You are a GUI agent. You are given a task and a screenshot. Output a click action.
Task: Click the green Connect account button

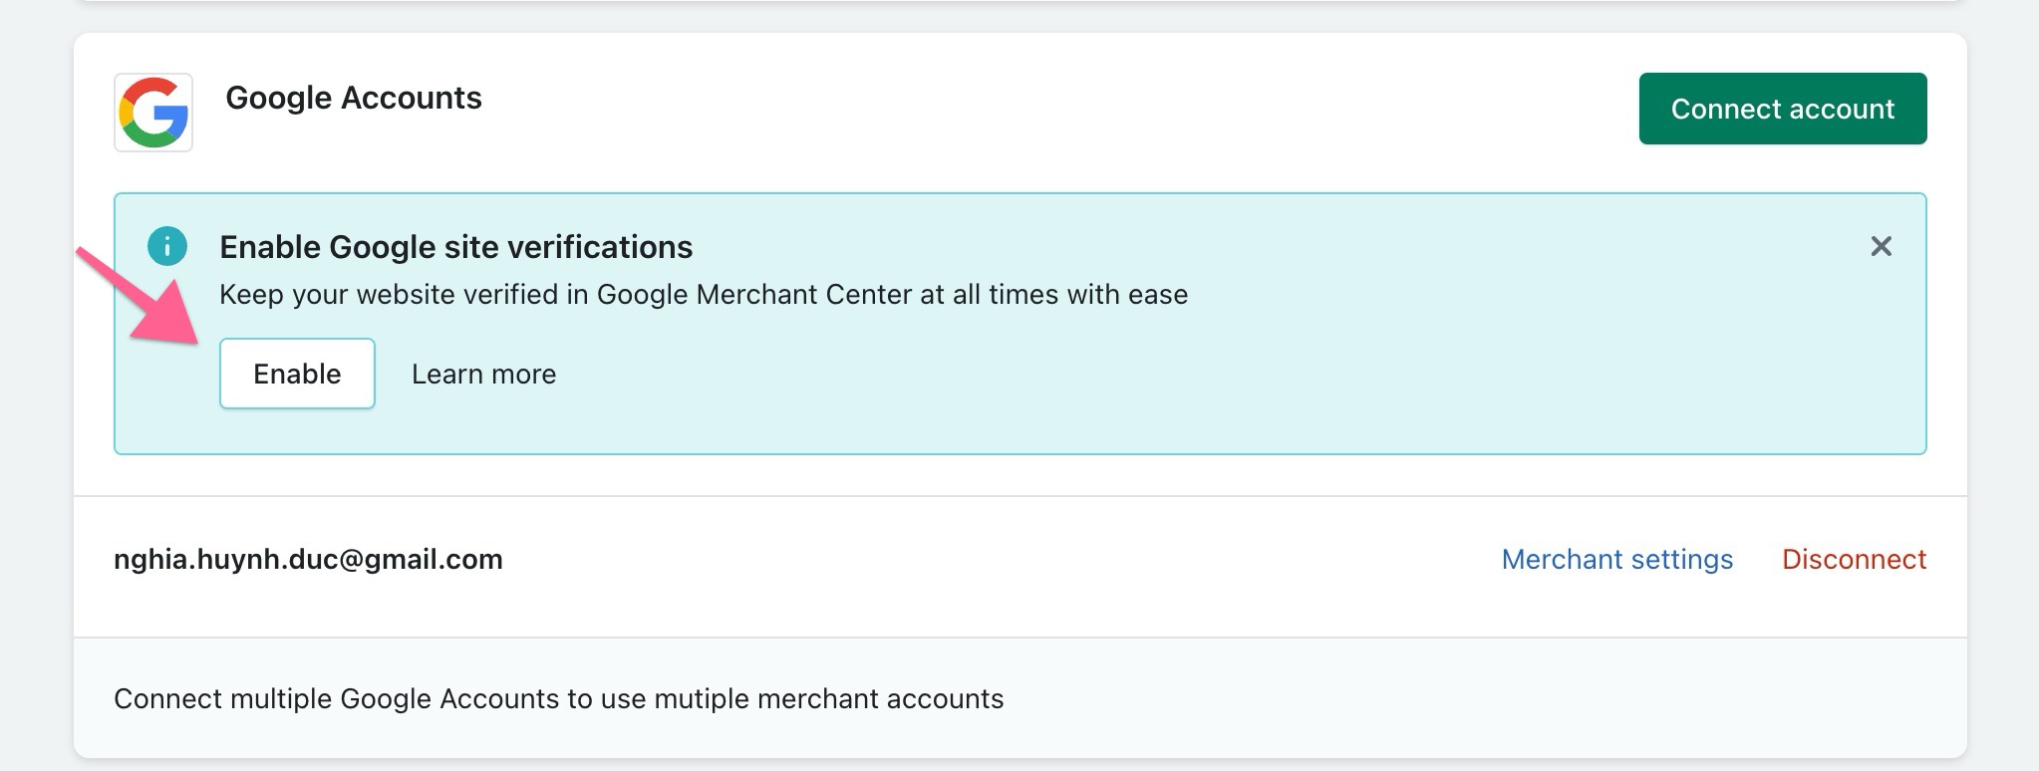[x=1783, y=109]
